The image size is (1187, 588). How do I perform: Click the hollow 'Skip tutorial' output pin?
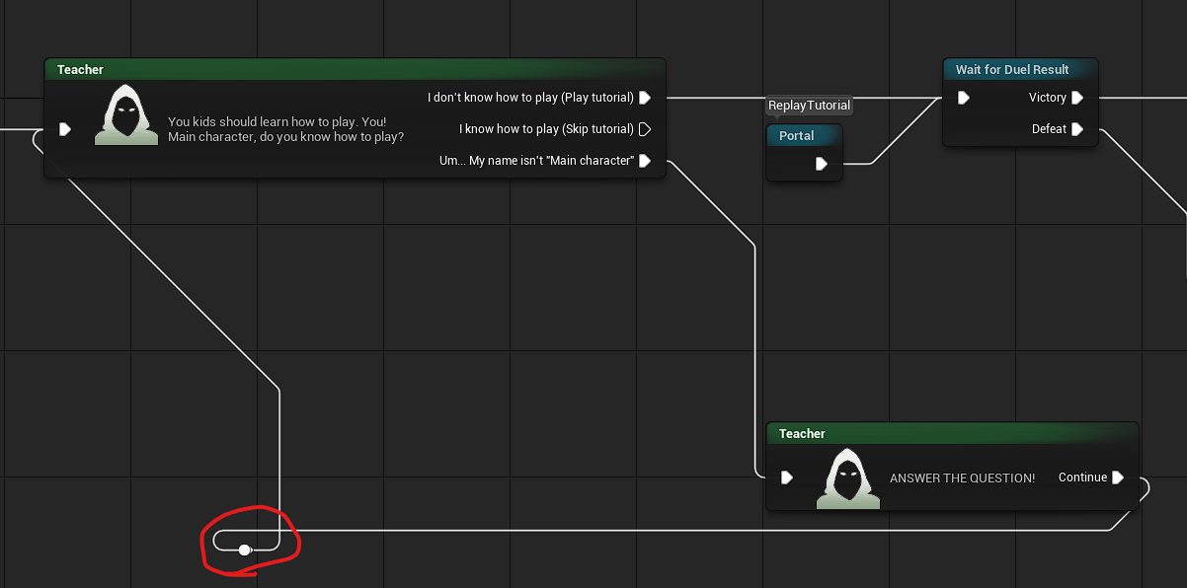tap(645, 129)
